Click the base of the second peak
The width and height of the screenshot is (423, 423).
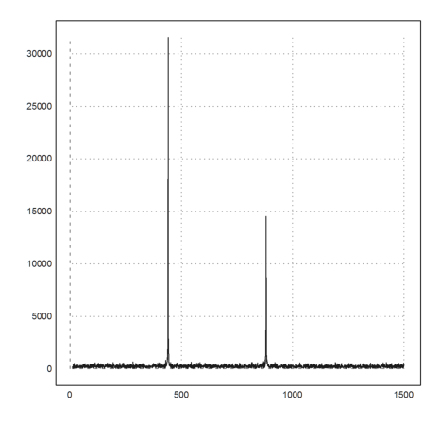coord(266,365)
